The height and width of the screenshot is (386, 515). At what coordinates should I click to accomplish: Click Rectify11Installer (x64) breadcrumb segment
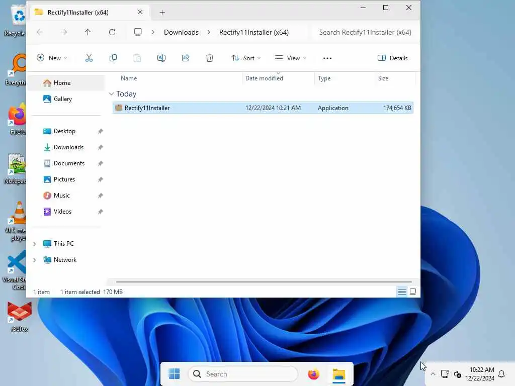point(254,32)
